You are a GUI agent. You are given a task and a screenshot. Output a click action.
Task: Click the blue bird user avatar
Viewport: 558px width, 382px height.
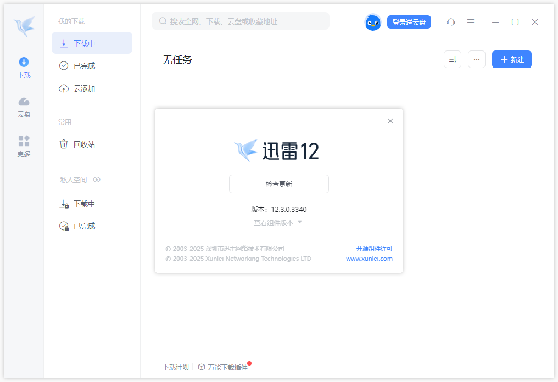[372, 23]
